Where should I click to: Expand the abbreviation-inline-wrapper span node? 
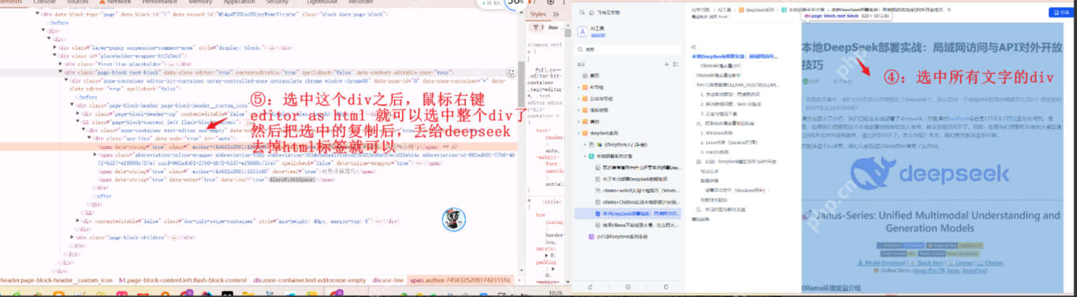(x=95, y=155)
